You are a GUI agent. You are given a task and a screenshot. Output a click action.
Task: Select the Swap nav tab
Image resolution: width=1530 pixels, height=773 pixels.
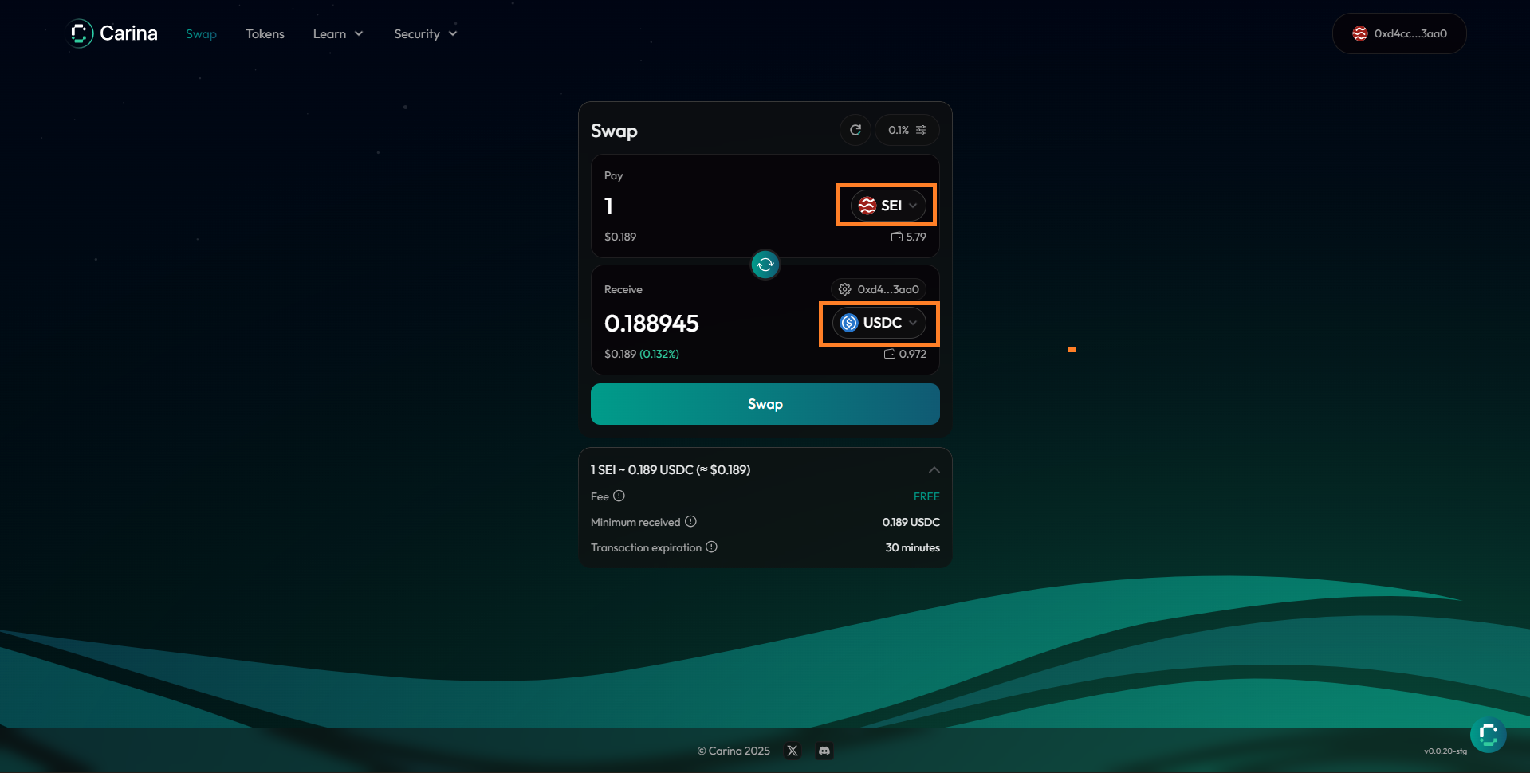[x=201, y=33]
